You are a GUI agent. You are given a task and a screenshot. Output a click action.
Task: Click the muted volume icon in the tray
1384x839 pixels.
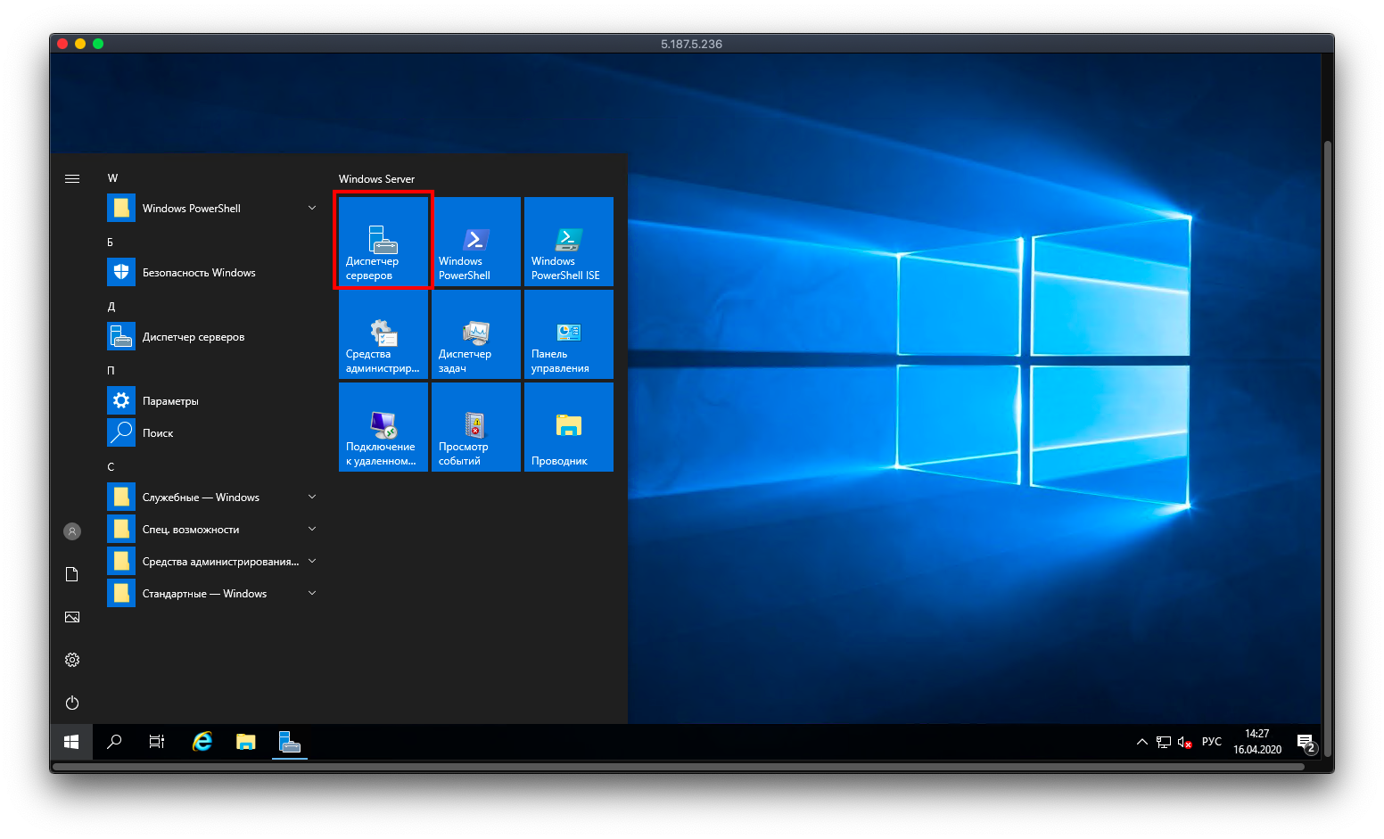(x=1185, y=742)
